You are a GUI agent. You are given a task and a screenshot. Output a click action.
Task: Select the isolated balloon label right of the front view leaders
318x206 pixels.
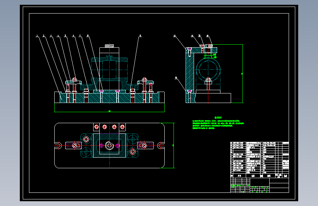tap(140, 36)
